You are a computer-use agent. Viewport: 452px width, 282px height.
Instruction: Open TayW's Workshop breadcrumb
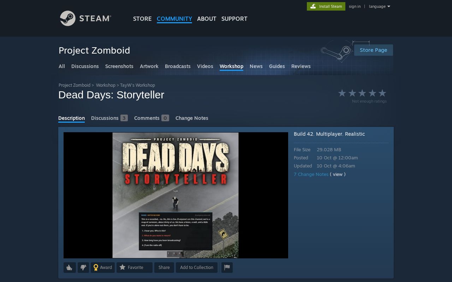pos(137,85)
